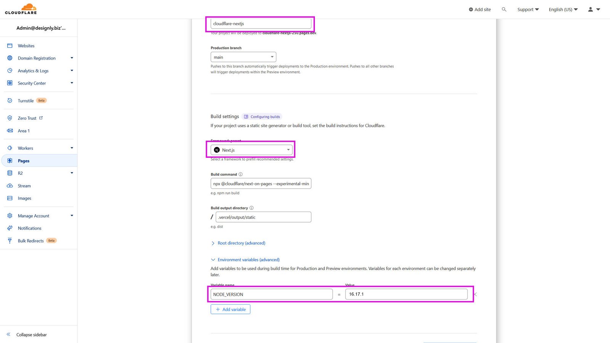The image size is (610, 343).
Task: Click the Build output directory info icon
Action: [252, 208]
